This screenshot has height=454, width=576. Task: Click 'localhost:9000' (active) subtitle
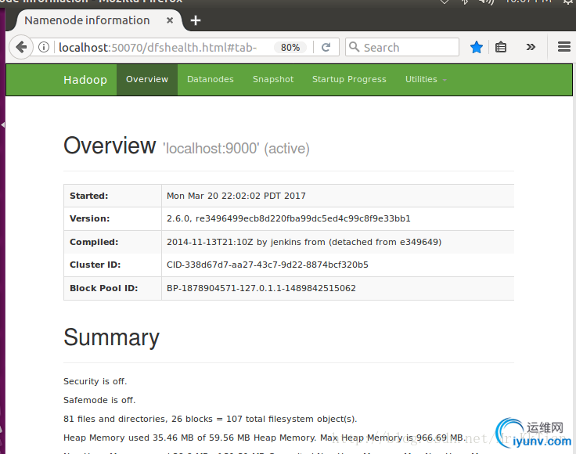[x=236, y=149]
